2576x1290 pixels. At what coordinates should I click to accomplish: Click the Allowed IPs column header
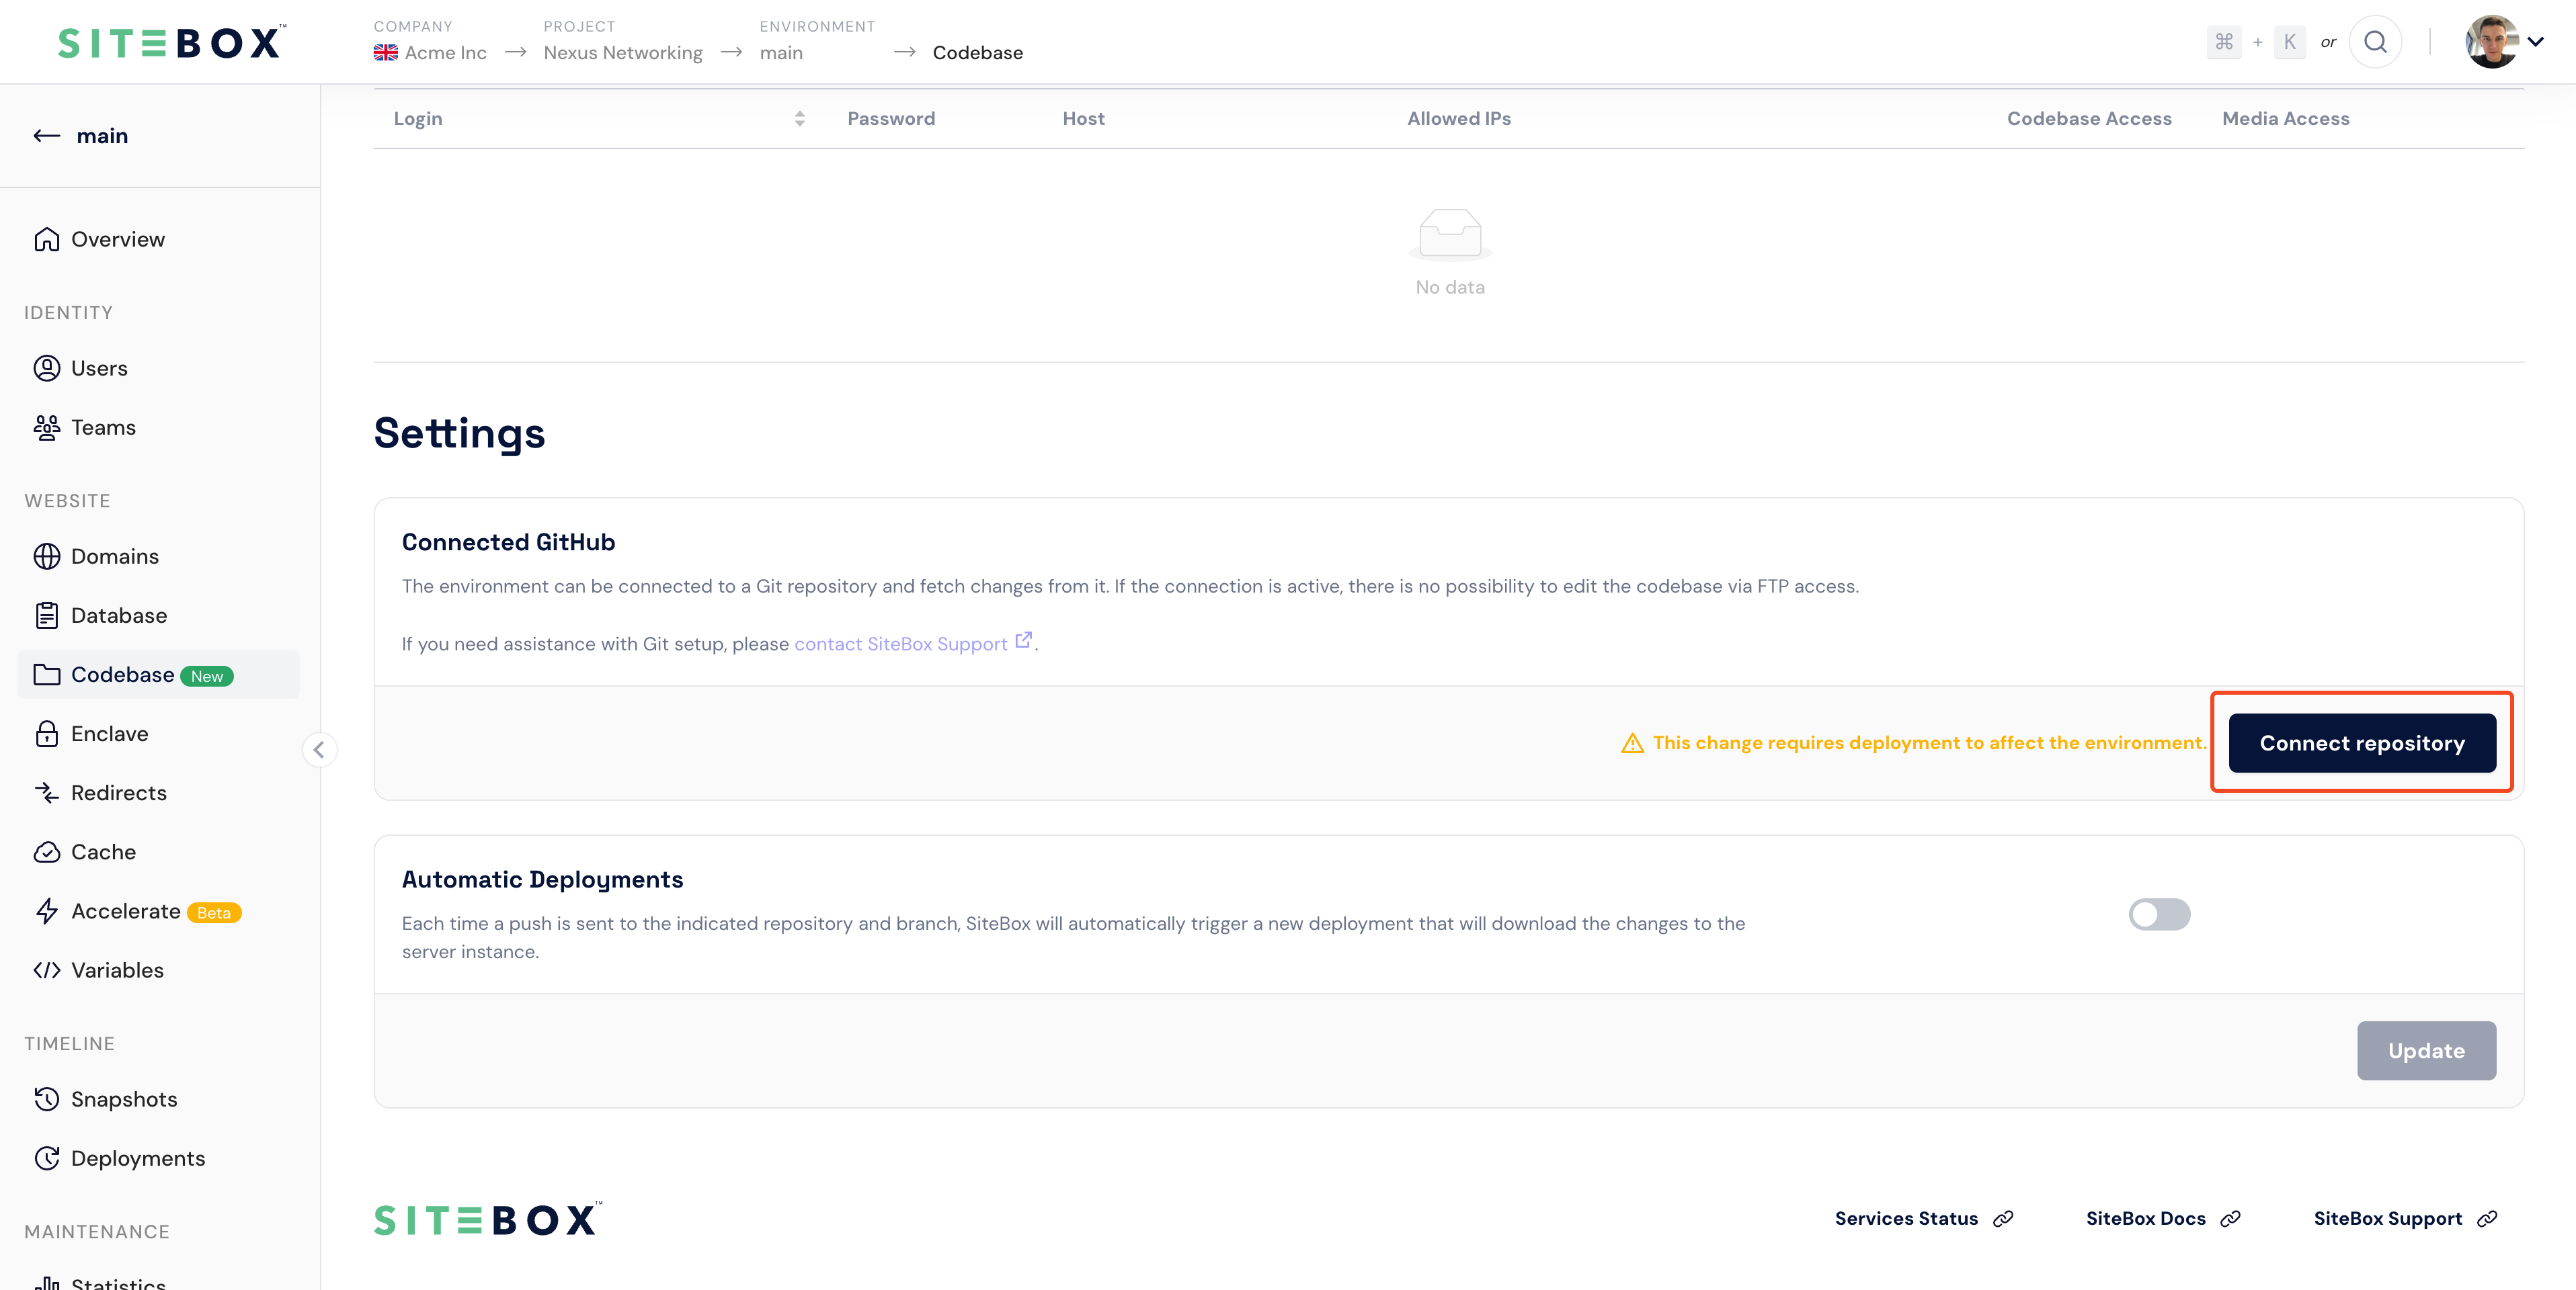(x=1458, y=119)
